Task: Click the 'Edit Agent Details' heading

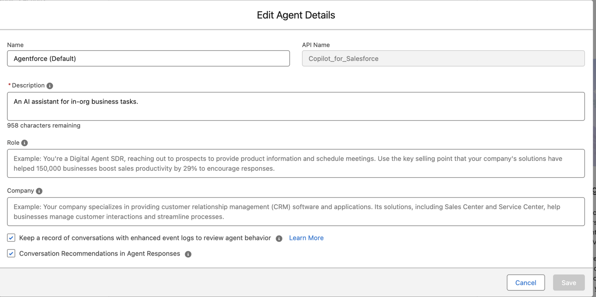Action: click(296, 15)
